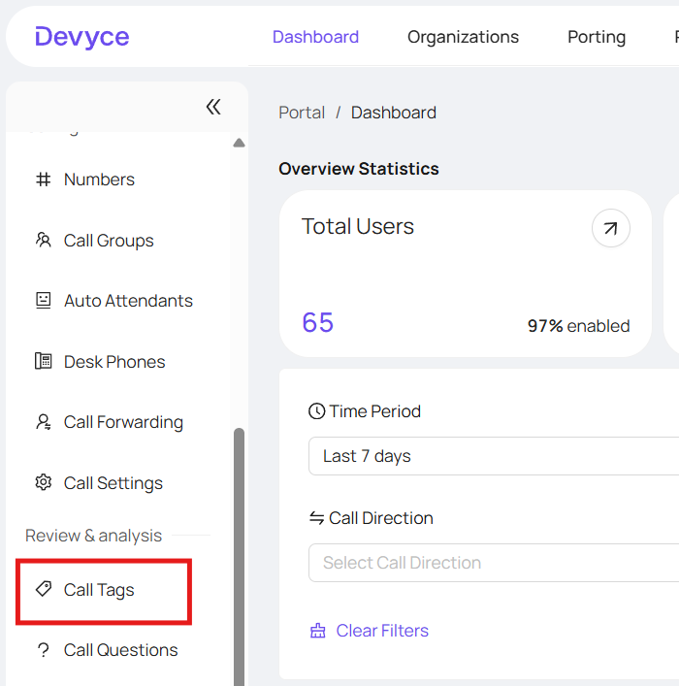Click the Call Tags tag icon

coord(43,589)
